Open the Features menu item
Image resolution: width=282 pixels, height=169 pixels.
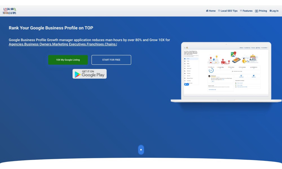point(246,11)
